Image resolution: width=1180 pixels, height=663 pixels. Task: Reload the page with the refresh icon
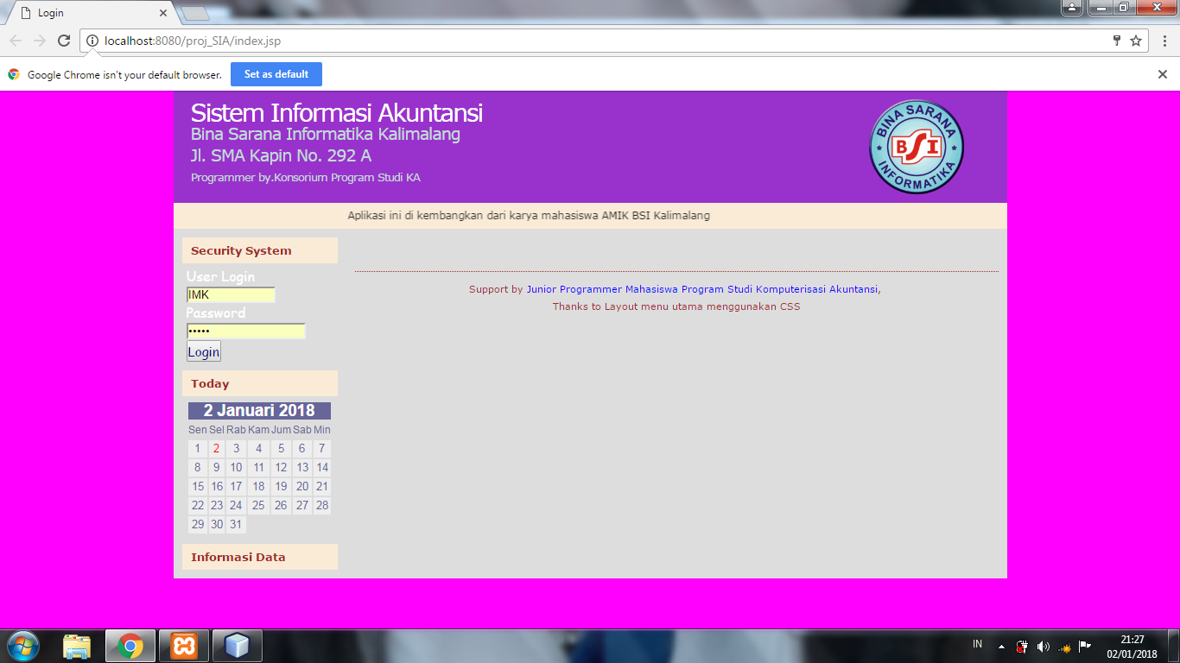[x=64, y=41]
